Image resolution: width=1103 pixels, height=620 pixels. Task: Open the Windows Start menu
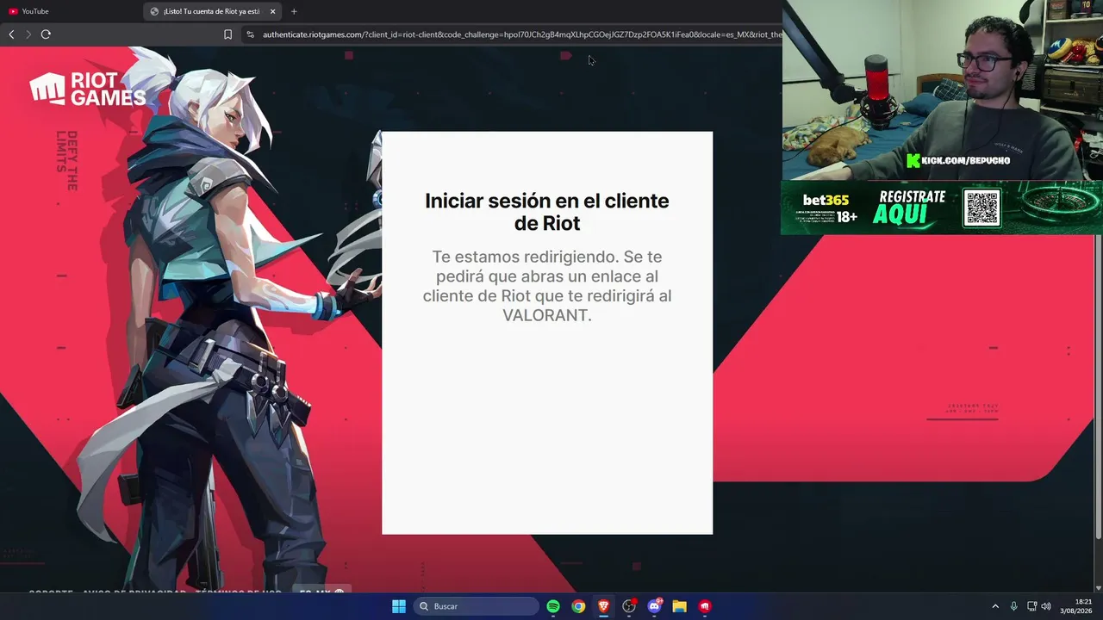[x=399, y=606]
